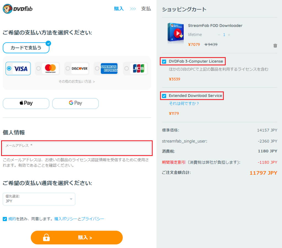Click the lifetime license term text
Image resolution: width=282 pixels, height=248 pixels.
click(x=195, y=34)
